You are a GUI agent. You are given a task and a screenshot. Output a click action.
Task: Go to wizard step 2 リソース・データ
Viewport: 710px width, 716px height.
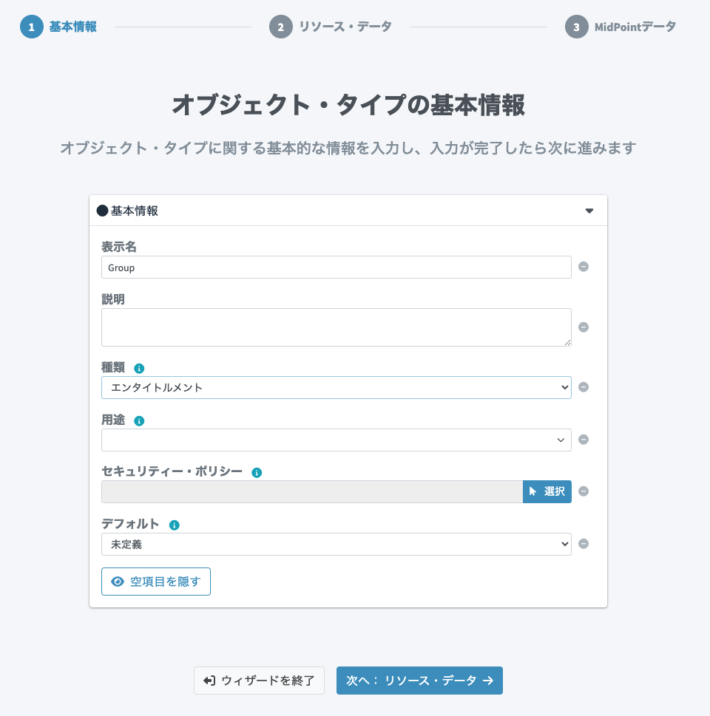pos(330,27)
